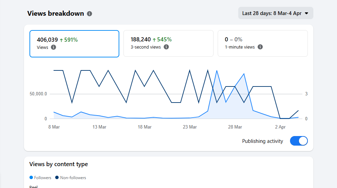337x188 pixels.
Task: Click the info icon beside Views breakdown heading
Action: 89,14
